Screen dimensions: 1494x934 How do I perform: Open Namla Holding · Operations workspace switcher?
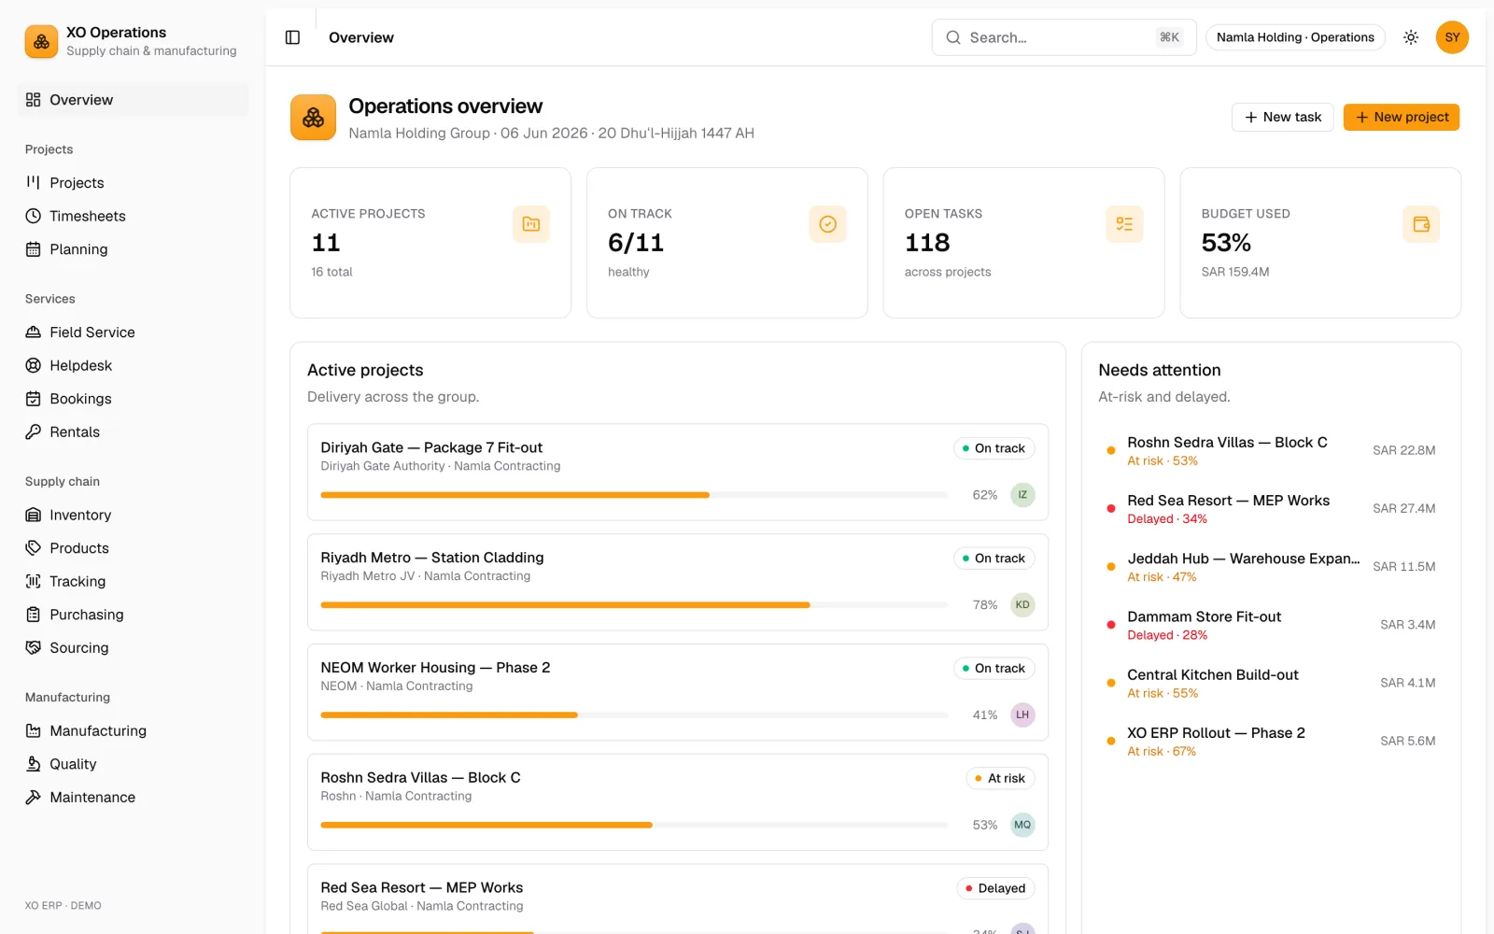[x=1295, y=37]
